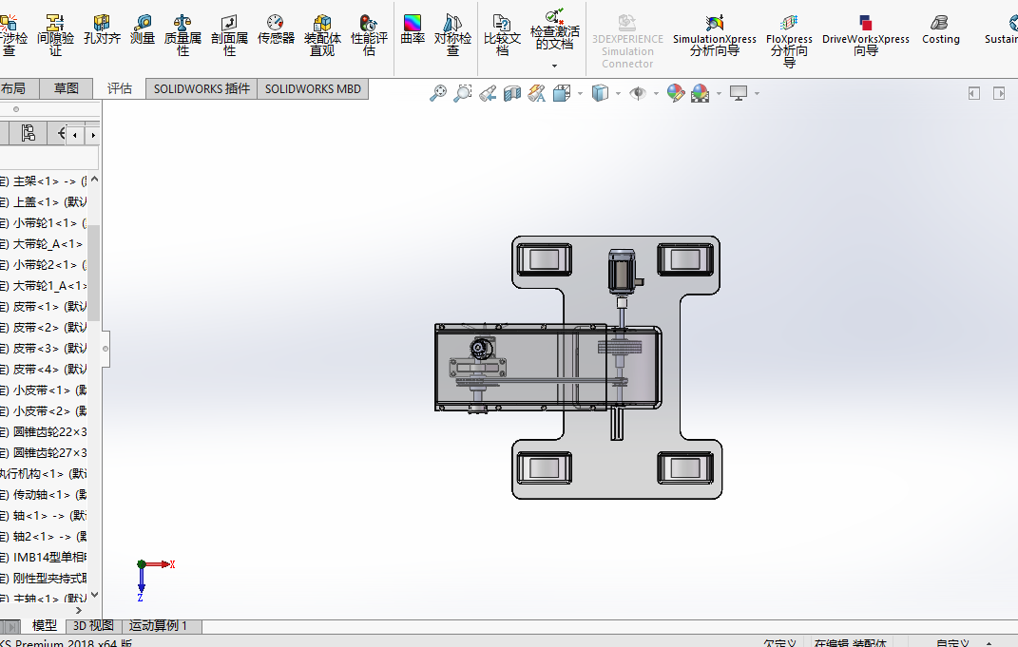1018x647 pixels.
Task: Open the View Settings monitor icon
Action: pyautogui.click(x=739, y=93)
